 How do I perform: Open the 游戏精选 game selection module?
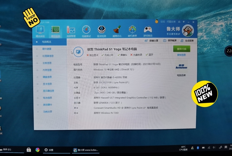[148, 31]
